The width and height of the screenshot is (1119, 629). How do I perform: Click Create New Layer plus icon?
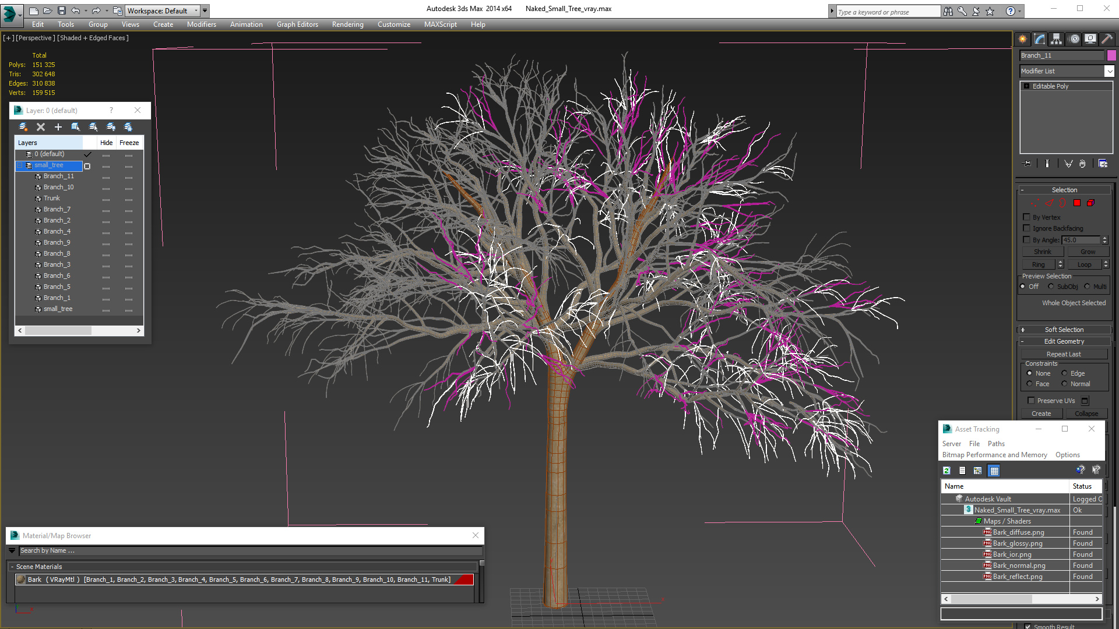pyautogui.click(x=58, y=127)
